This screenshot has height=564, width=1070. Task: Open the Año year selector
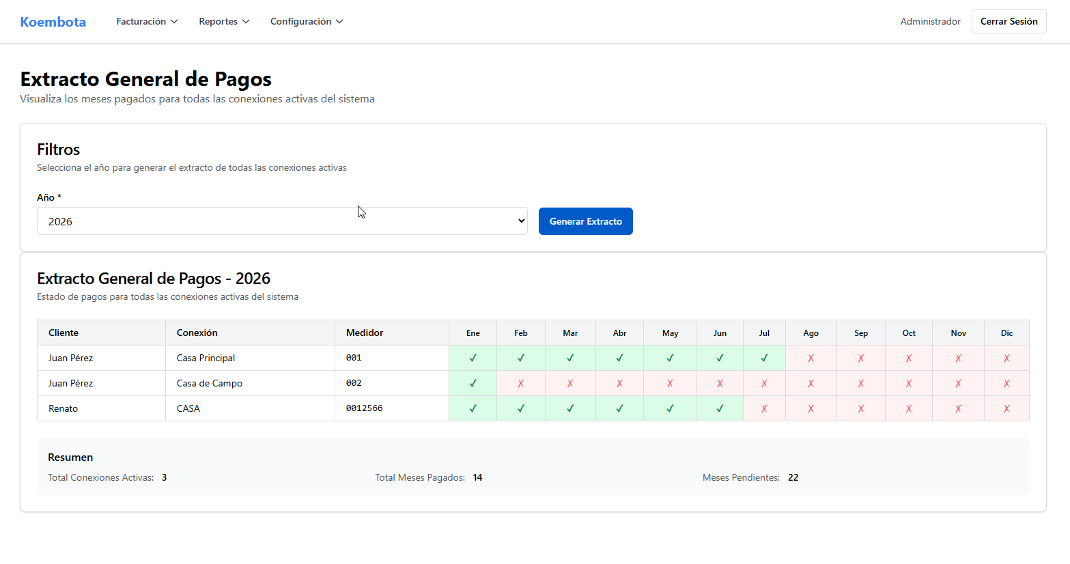[x=282, y=221]
